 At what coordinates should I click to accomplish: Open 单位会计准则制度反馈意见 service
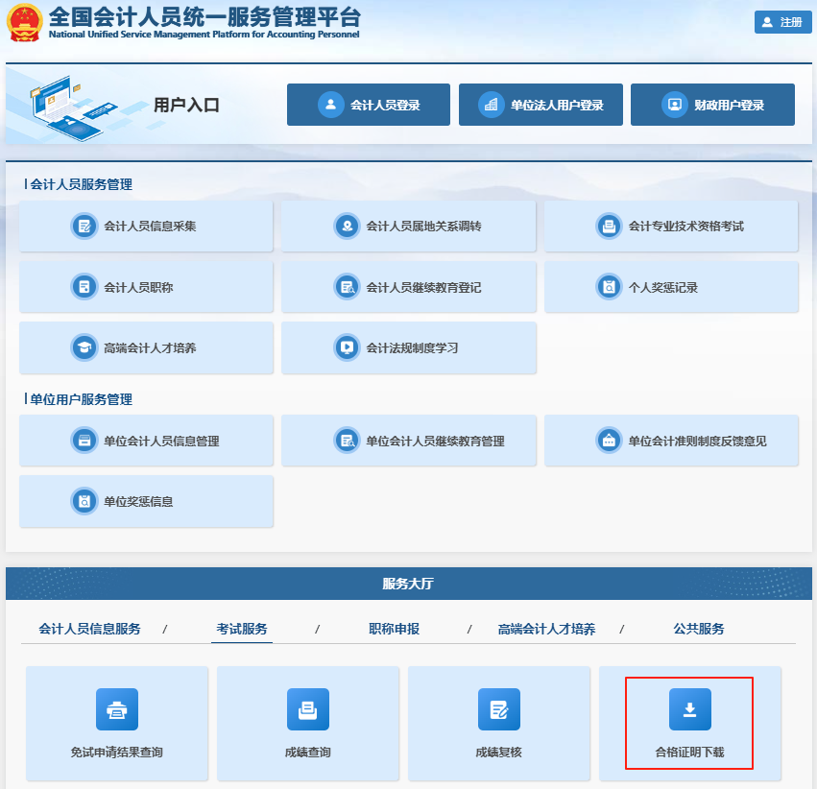(670, 440)
